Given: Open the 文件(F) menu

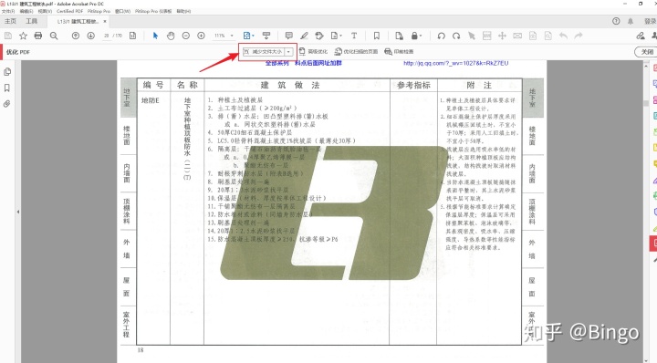Looking at the screenshot, I should 8,11.
